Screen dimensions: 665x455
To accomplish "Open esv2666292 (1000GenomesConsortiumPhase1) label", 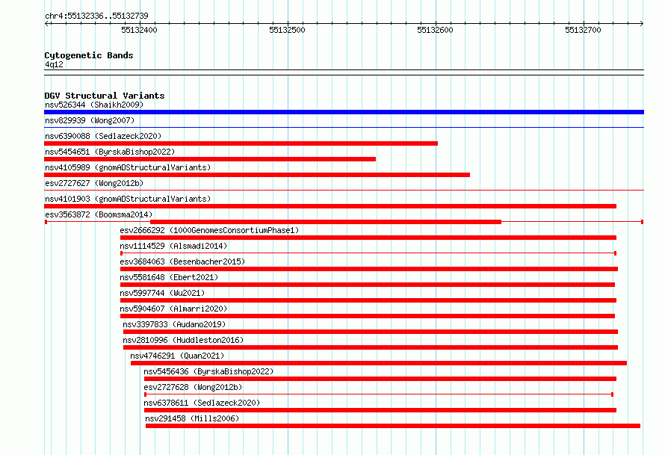I will [209, 230].
